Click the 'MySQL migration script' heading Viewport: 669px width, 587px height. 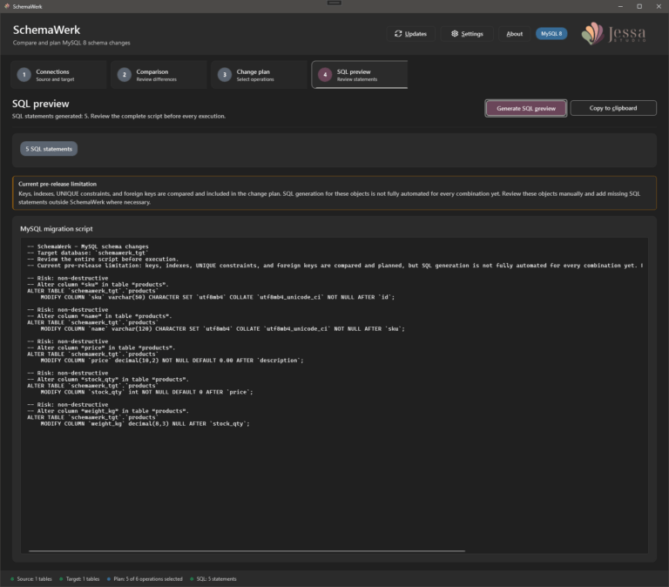tap(57, 229)
